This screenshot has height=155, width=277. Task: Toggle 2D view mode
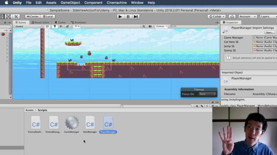47,26
